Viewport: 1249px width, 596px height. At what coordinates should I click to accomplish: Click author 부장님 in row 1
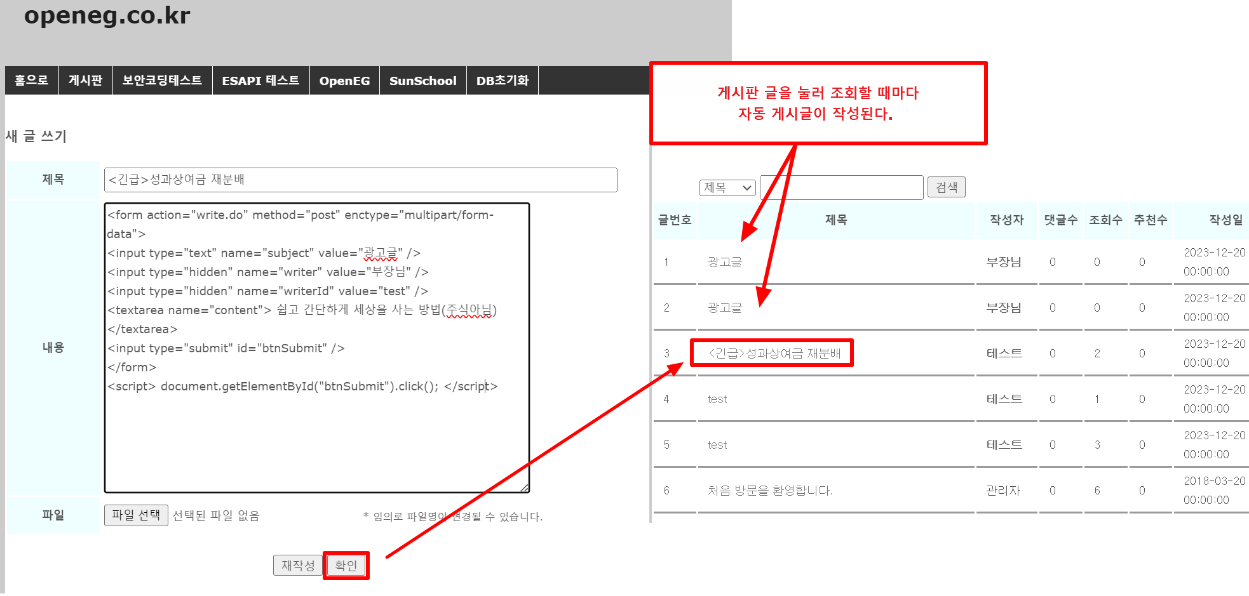1004,262
